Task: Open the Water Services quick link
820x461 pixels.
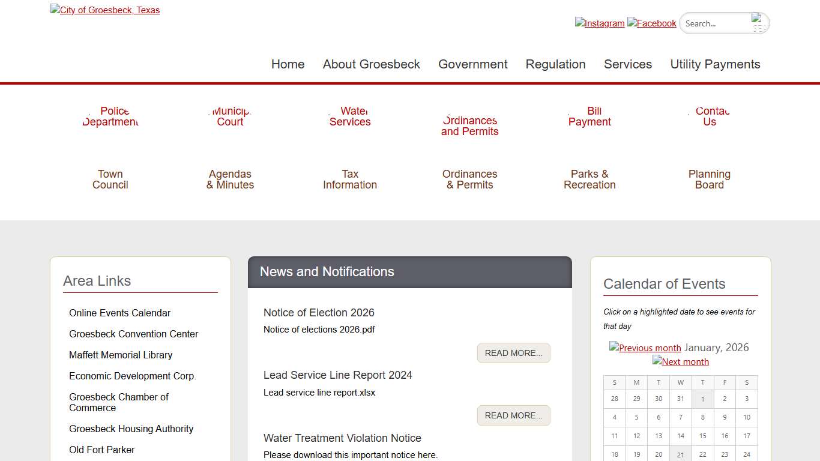Action: pos(350,116)
